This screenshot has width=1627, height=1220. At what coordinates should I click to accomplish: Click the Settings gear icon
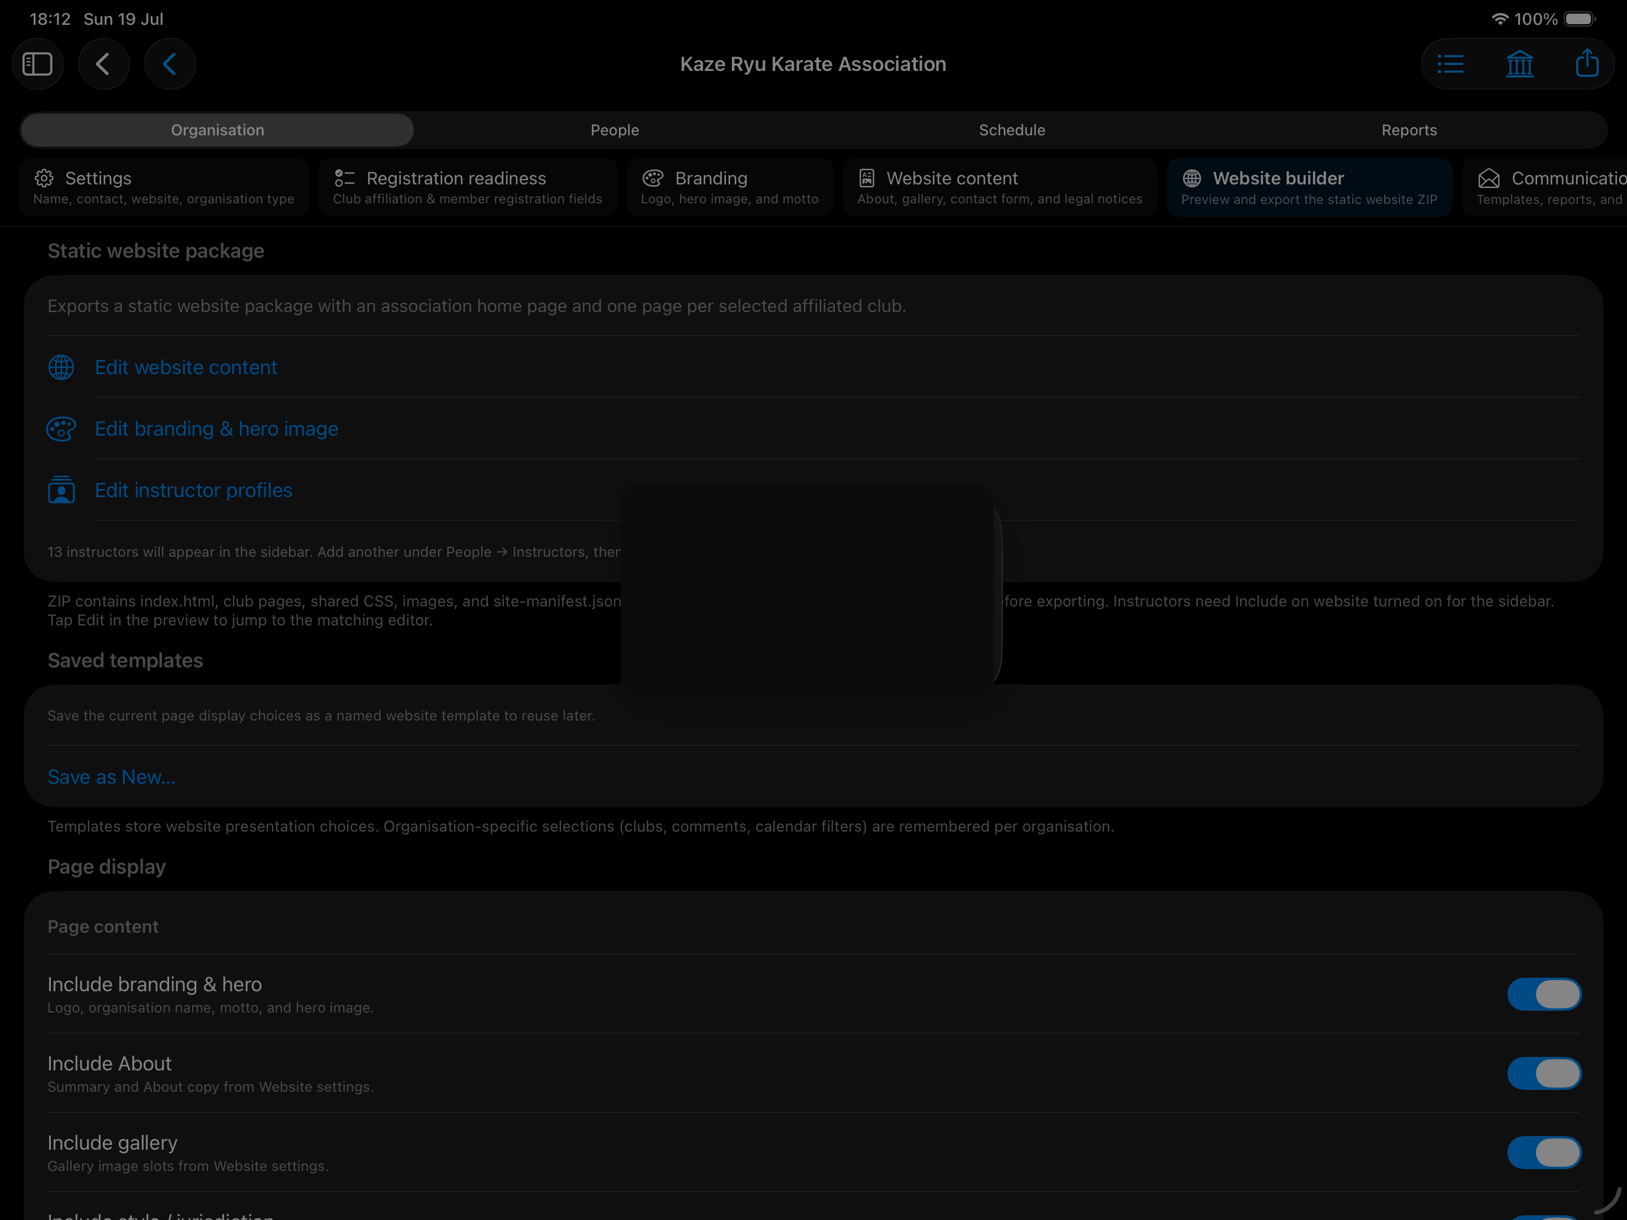pos(44,178)
